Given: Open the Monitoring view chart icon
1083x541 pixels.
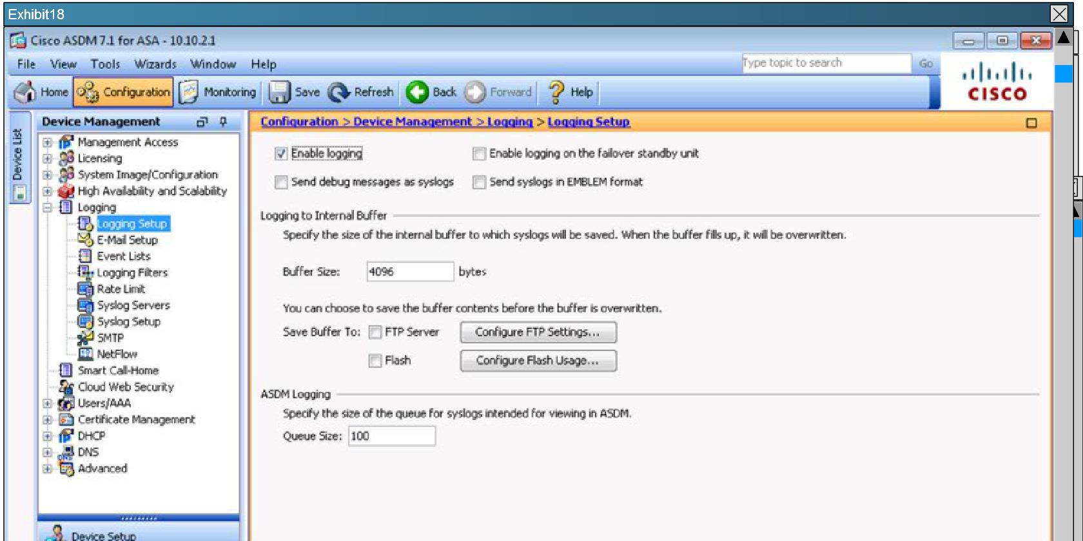Looking at the screenshot, I should [x=188, y=92].
